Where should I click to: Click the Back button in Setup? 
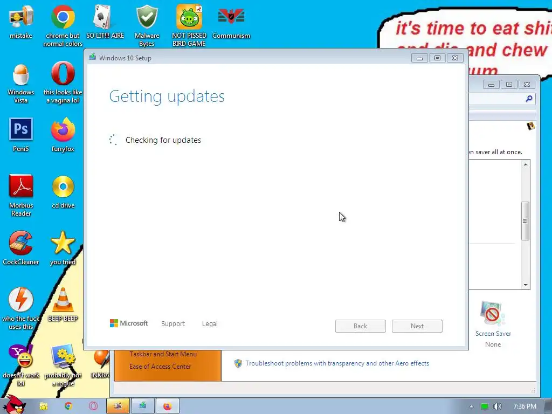tap(361, 326)
